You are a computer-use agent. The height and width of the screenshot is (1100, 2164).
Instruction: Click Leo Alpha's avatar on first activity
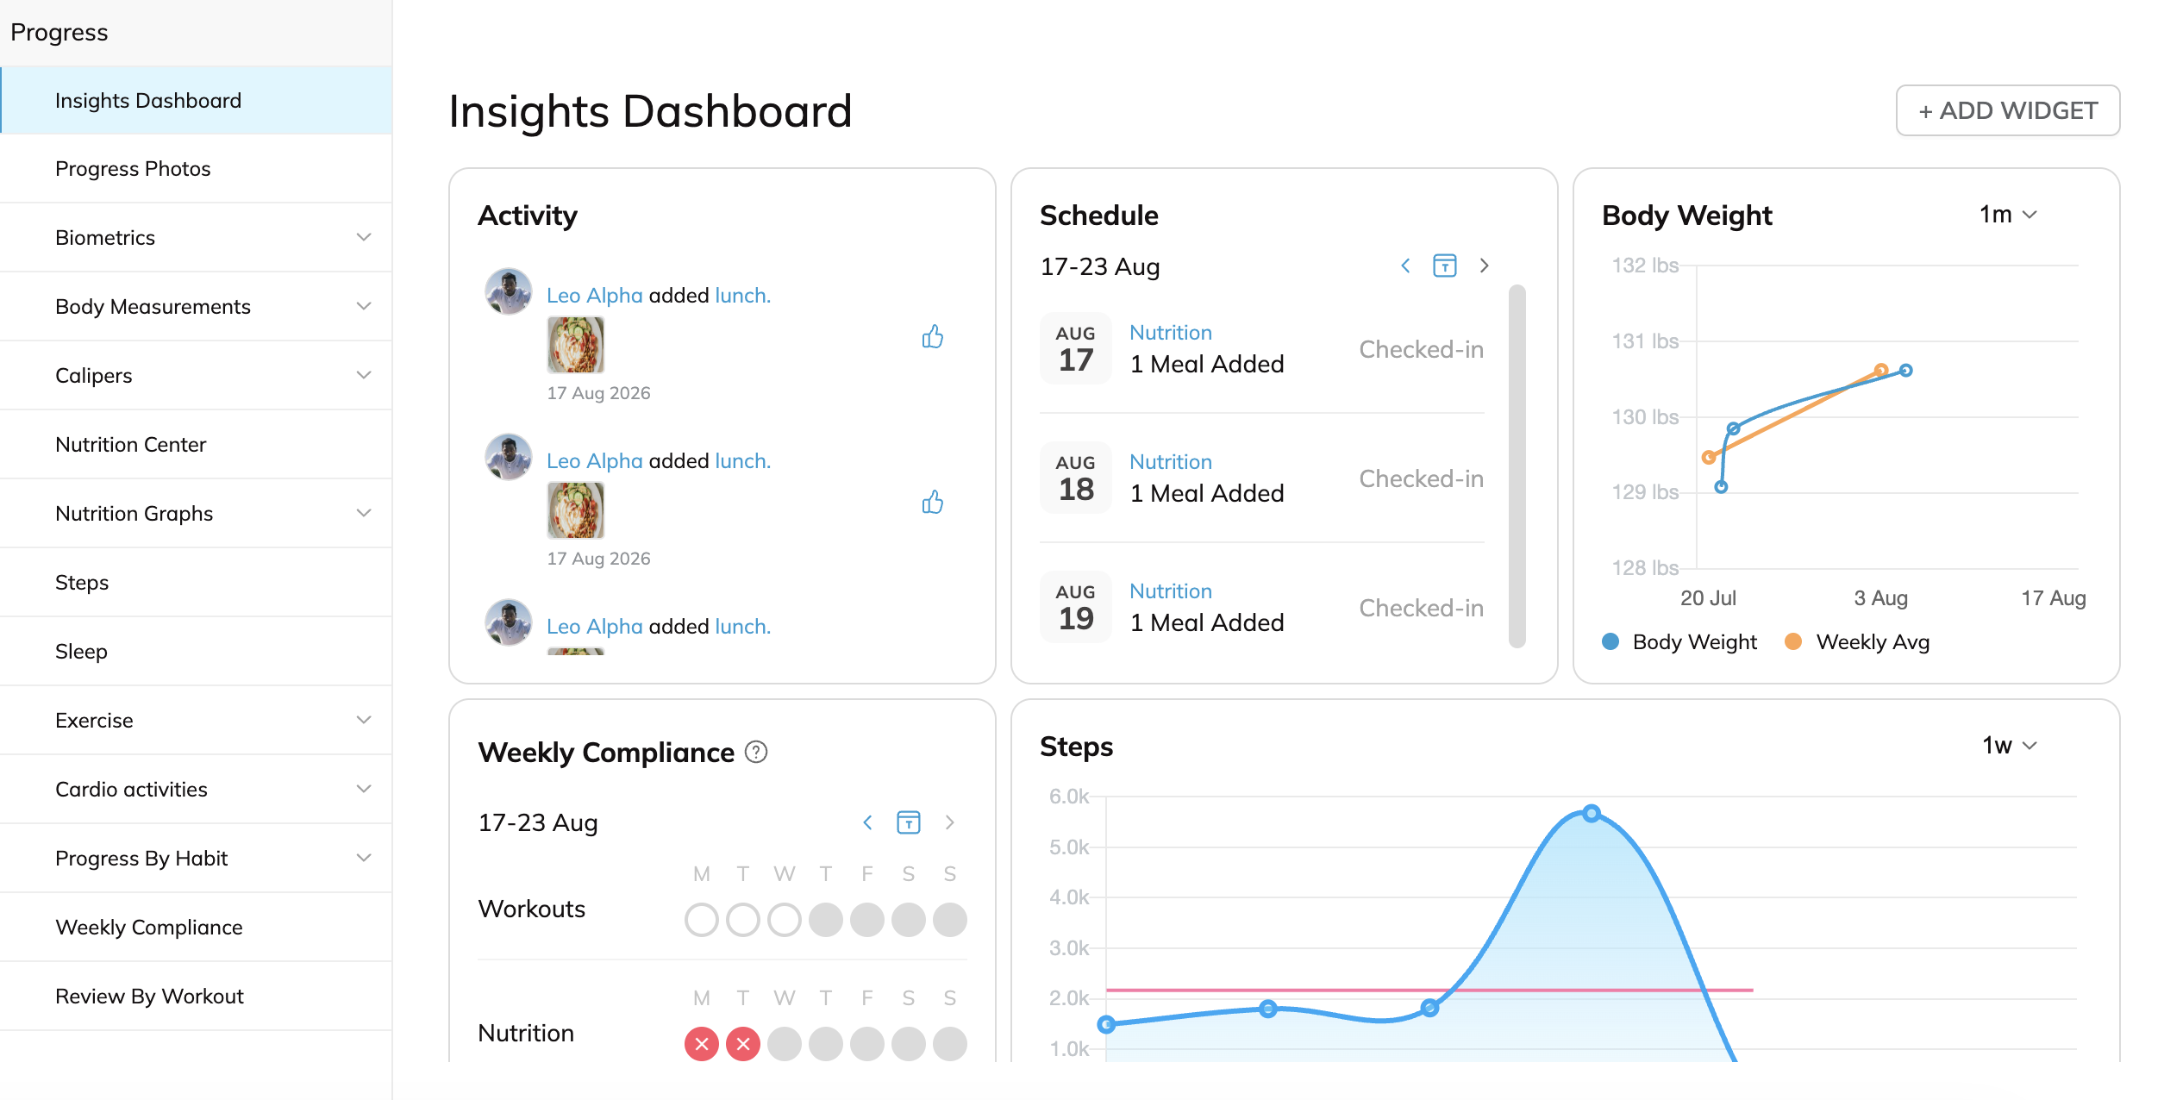509,291
